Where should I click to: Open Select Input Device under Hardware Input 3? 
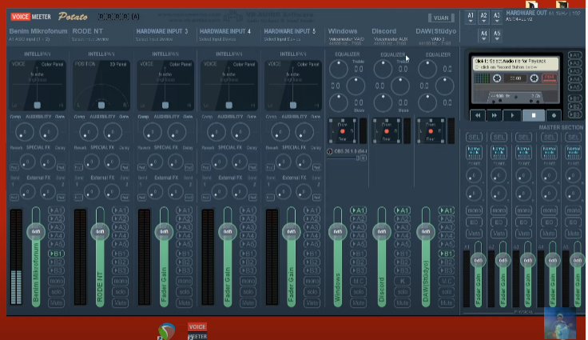click(x=154, y=39)
